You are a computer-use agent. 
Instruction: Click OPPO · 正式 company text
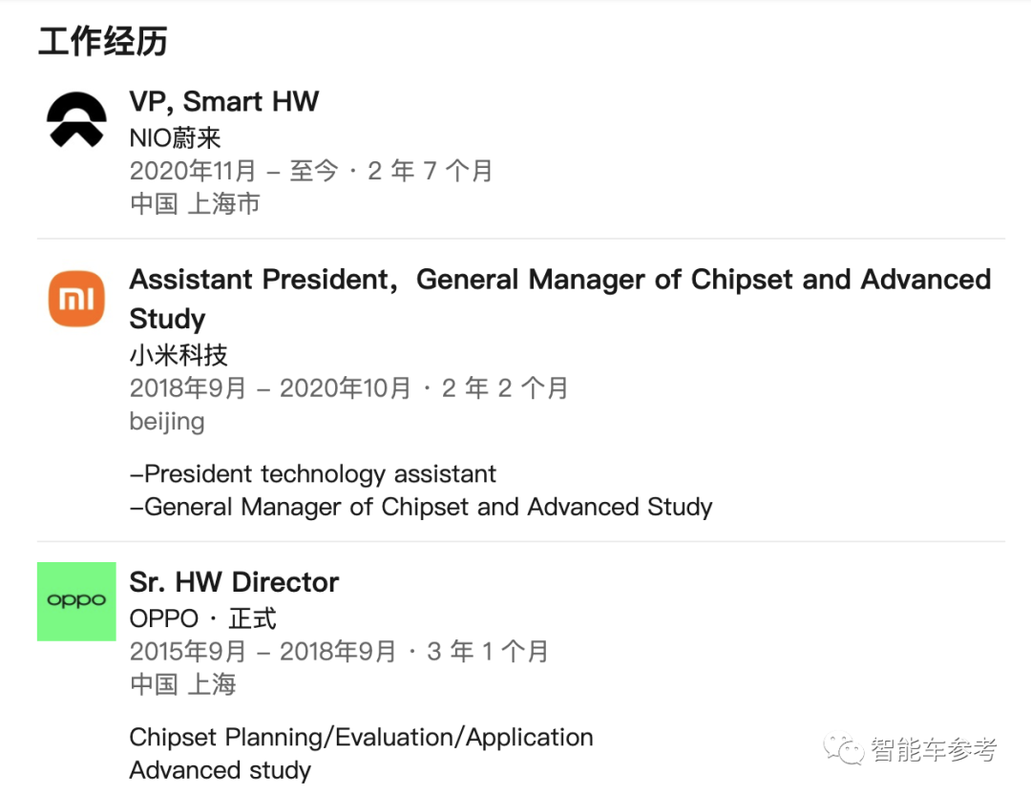pyautogui.click(x=202, y=618)
